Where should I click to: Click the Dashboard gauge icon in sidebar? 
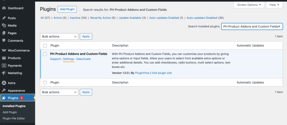click(4, 8)
